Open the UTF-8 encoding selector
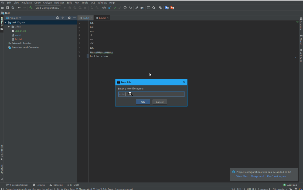Screen dimensions: 303x190 click(x=251, y=189)
